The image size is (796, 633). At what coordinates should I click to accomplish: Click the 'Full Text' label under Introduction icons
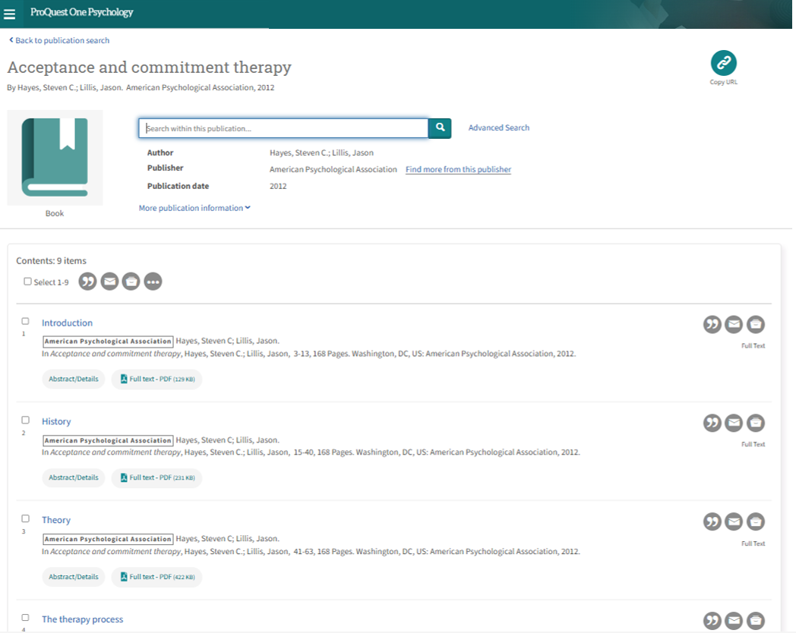[x=753, y=346]
